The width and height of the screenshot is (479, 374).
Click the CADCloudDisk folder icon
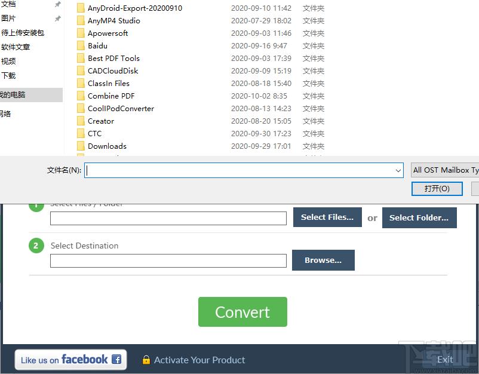coord(81,70)
